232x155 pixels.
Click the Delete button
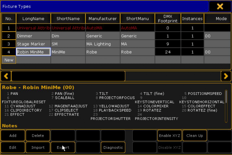pyautogui.click(x=38, y=135)
